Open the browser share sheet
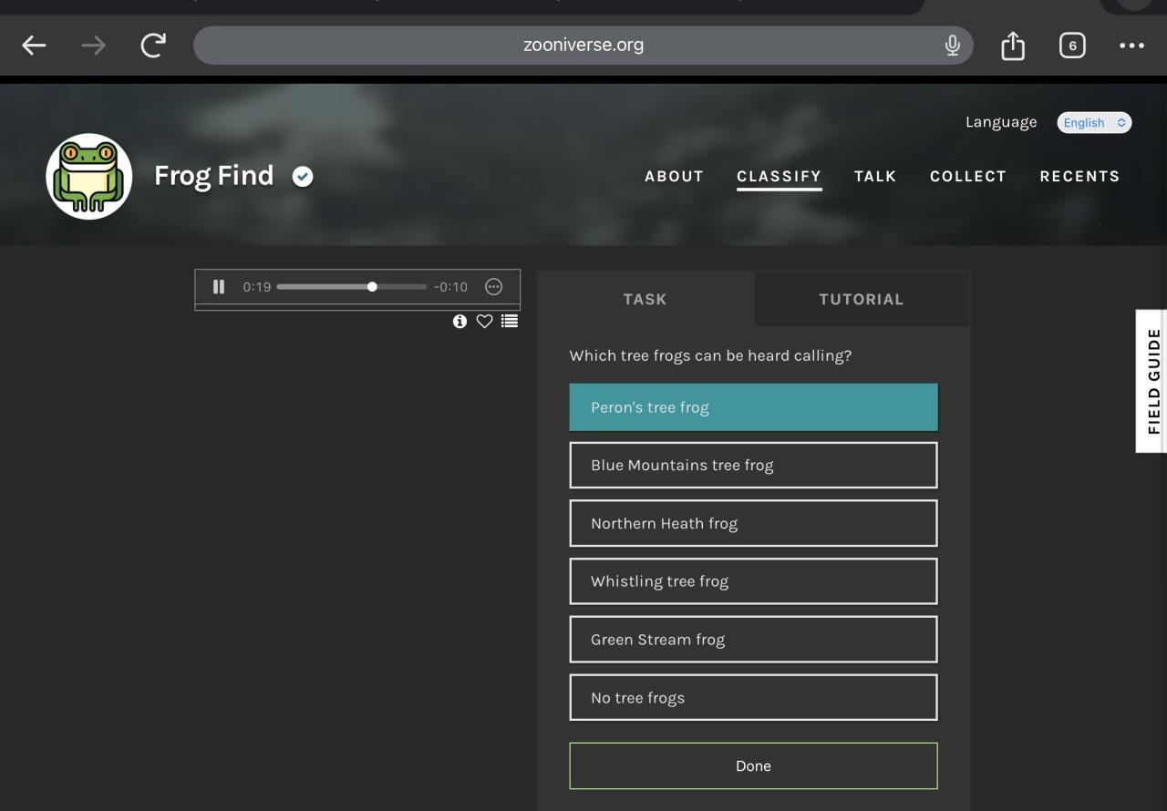Viewport: 1167px width, 811px height. 1013,45
